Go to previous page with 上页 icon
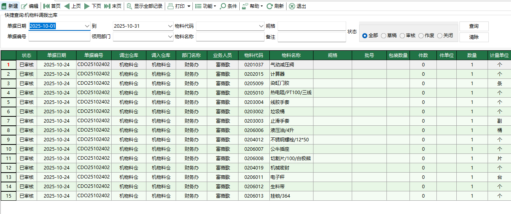511x214 pixels. click(67, 6)
